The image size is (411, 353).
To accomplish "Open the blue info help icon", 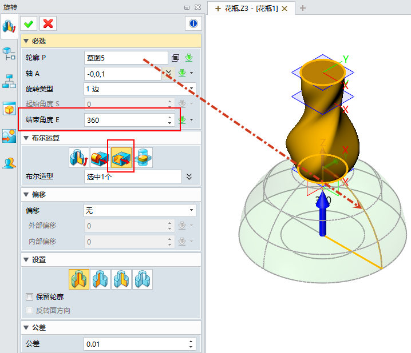I will [x=193, y=23].
